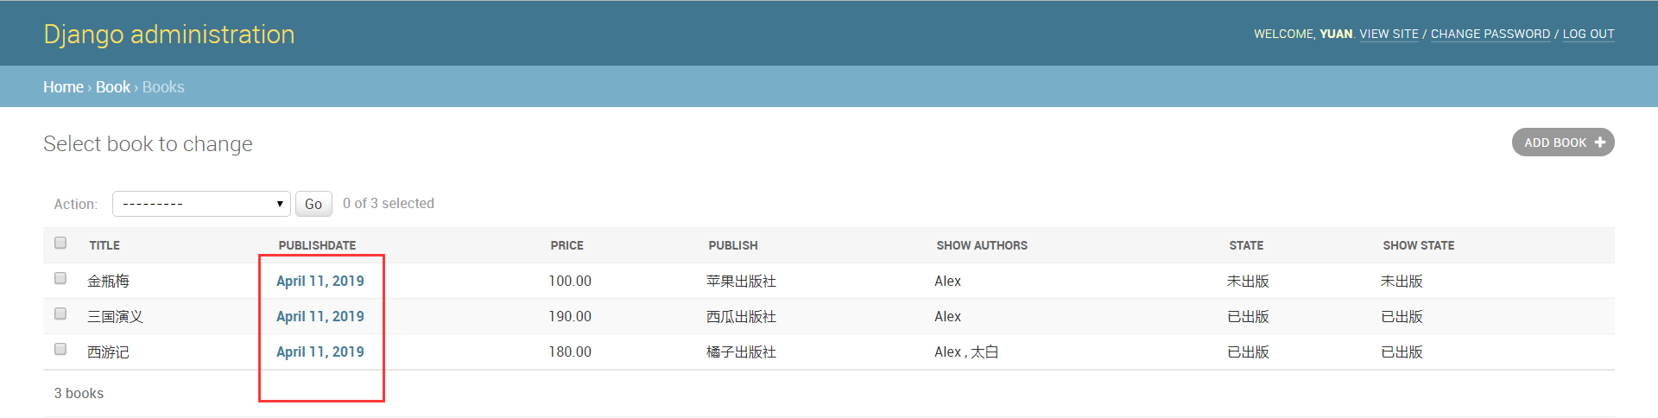The width and height of the screenshot is (1658, 418).
Task: Sort by the State column header
Action: coord(1246,245)
